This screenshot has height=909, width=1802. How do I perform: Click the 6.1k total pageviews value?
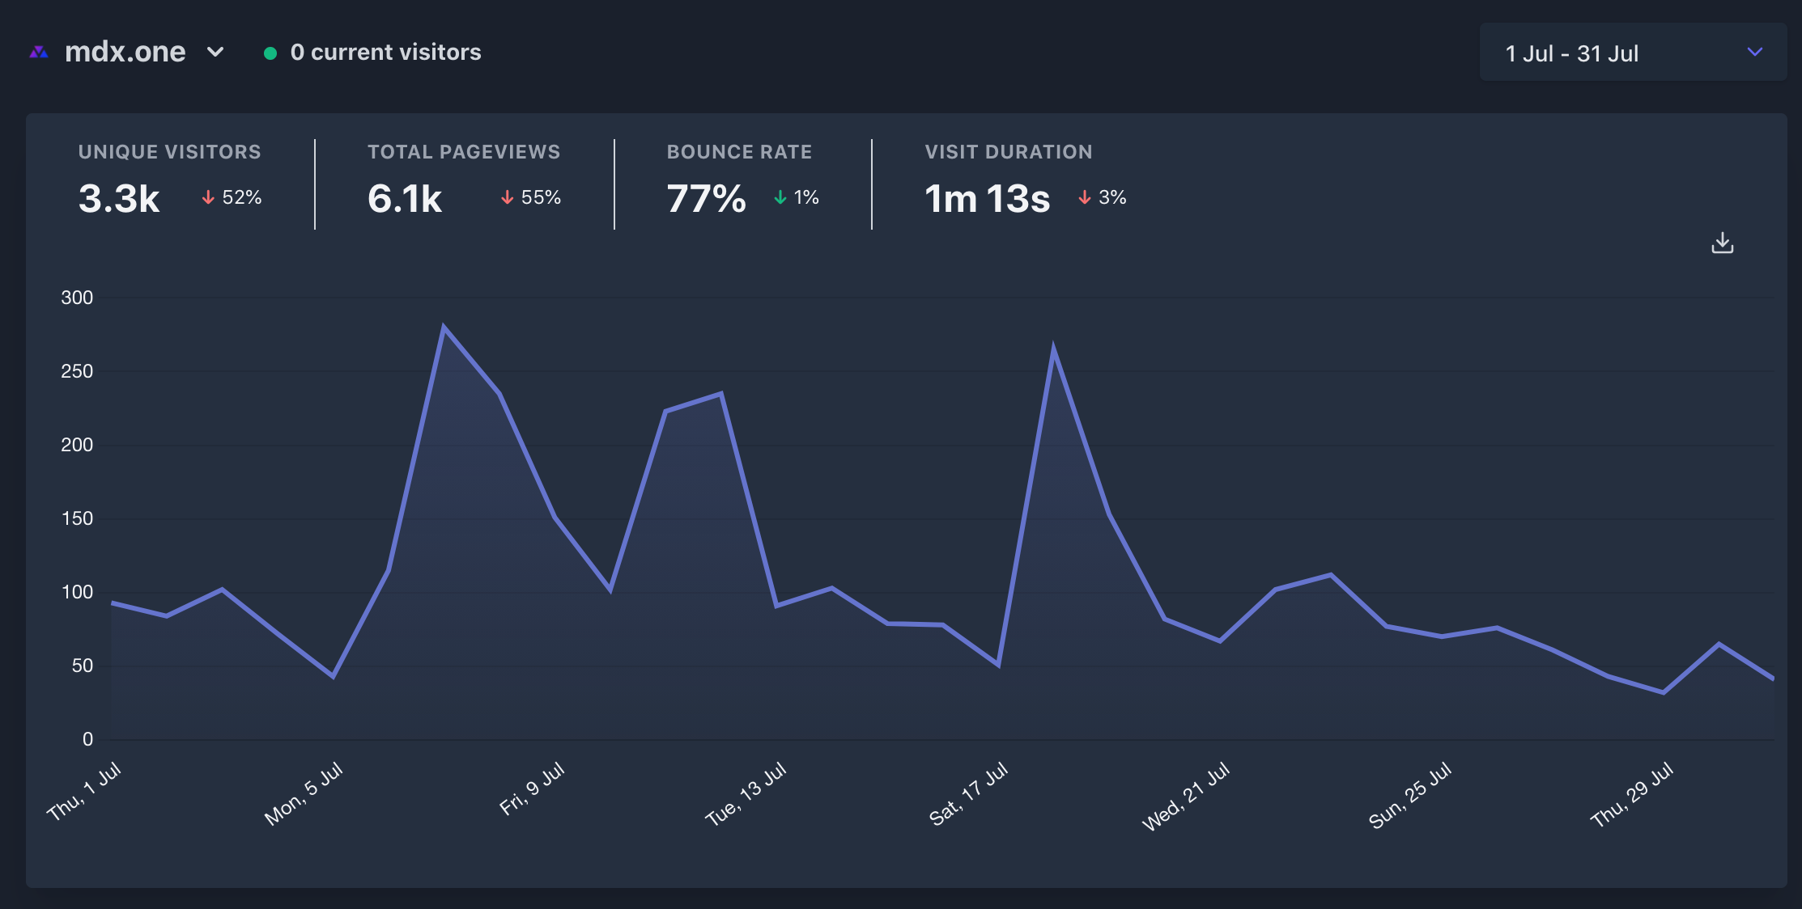405,199
